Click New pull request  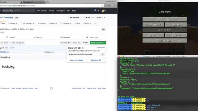click(x=18, y=43)
